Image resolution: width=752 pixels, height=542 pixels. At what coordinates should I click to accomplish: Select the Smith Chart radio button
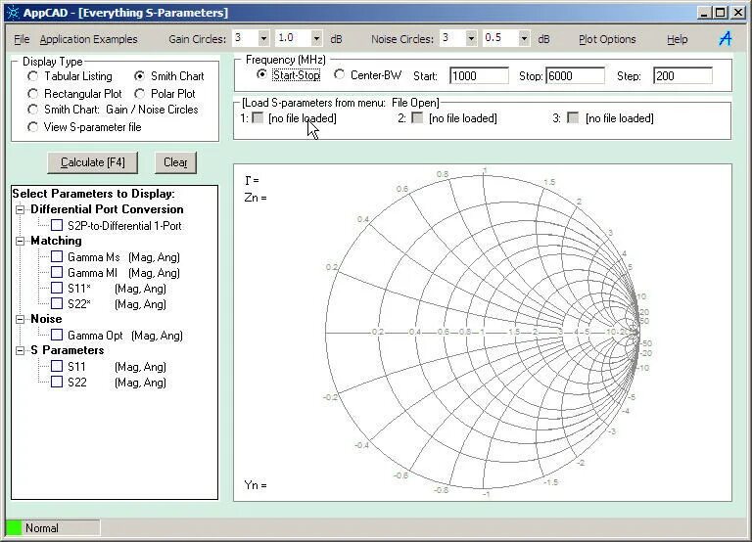pyautogui.click(x=139, y=76)
